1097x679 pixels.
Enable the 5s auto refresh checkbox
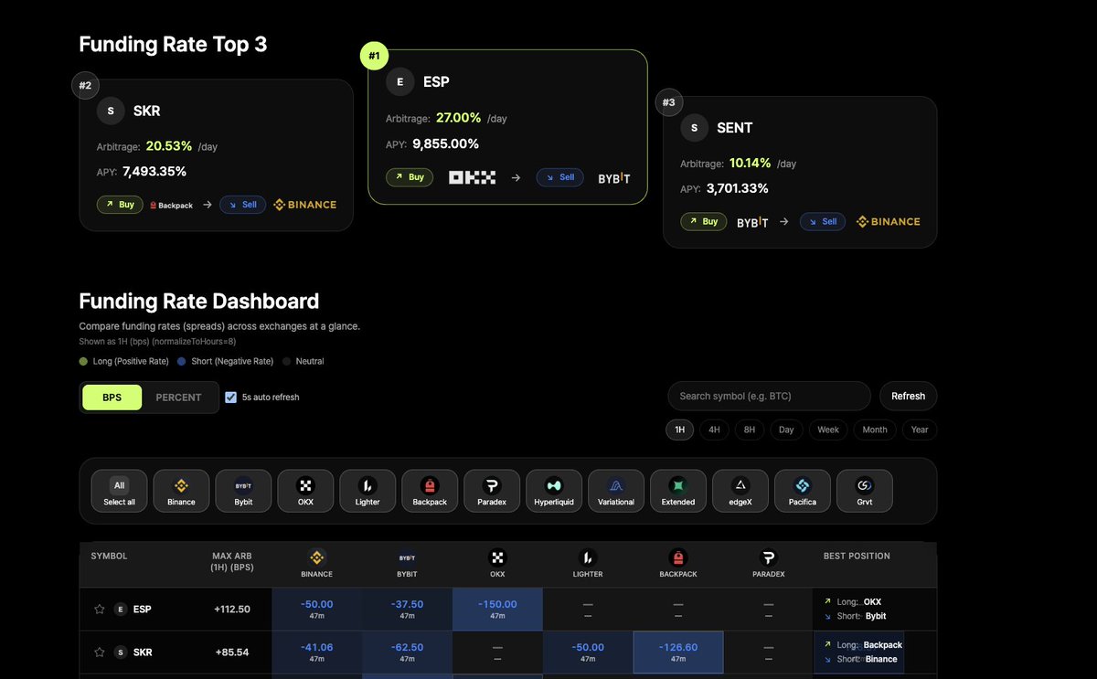click(x=231, y=397)
